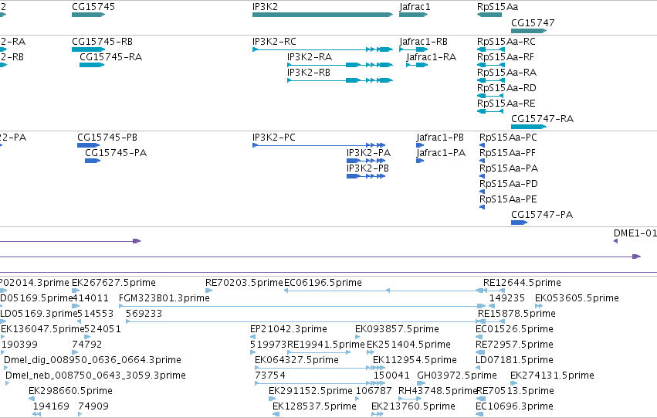Image resolution: width=657 pixels, height=418 pixels.
Task: Select transcript CG15745-RA
Action: [x=110, y=57]
